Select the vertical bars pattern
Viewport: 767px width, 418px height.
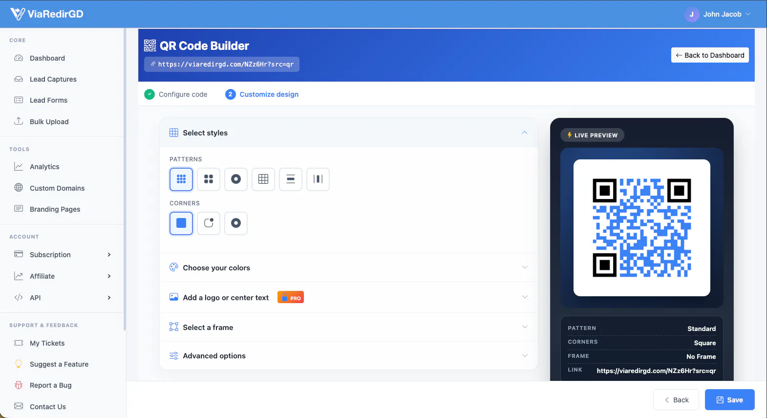click(318, 179)
